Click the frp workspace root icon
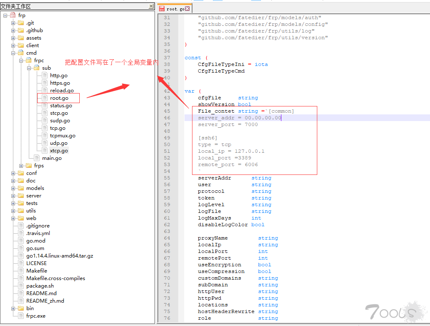The height and width of the screenshot is (326, 430). [x=13, y=15]
